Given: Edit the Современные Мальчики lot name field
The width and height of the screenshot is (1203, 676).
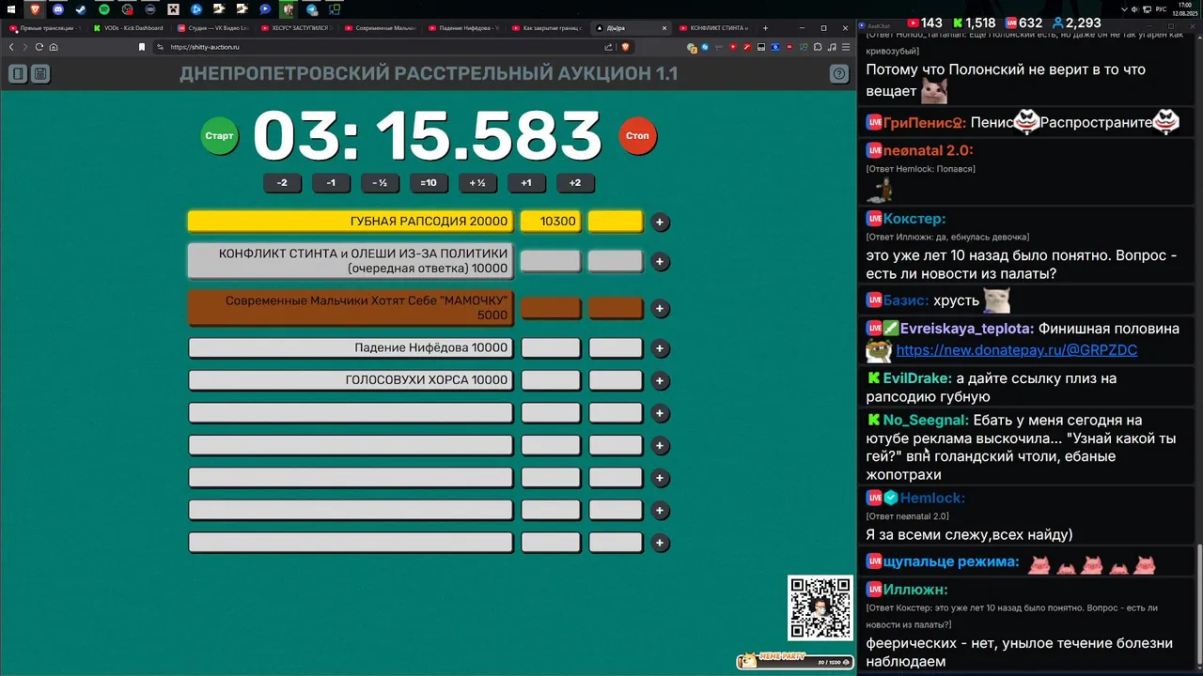Looking at the screenshot, I should tap(351, 308).
